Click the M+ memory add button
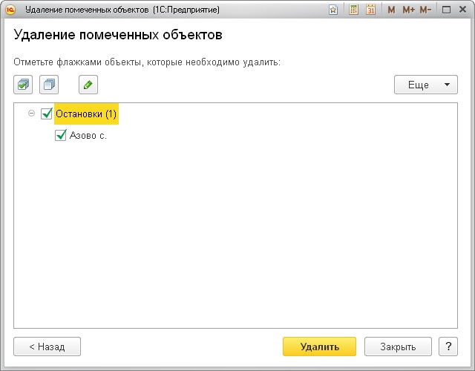The width and height of the screenshot is (475, 371). (407, 10)
